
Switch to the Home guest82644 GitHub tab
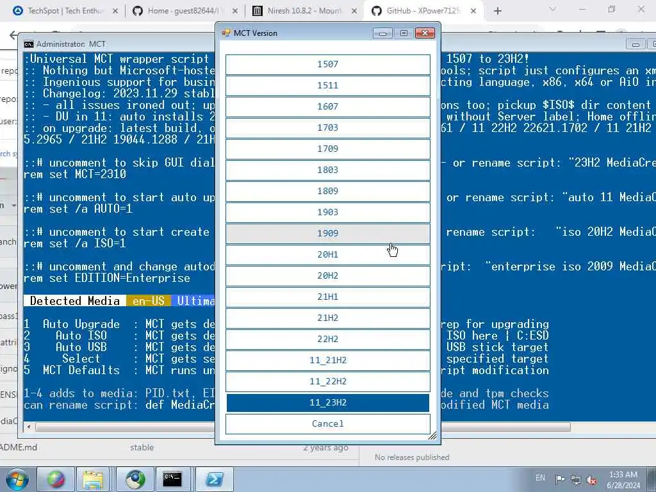click(x=183, y=11)
